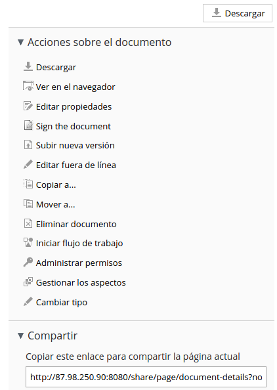Click the Gestionar los aspectos icon
This screenshot has width=277, height=390.
[x=28, y=282]
